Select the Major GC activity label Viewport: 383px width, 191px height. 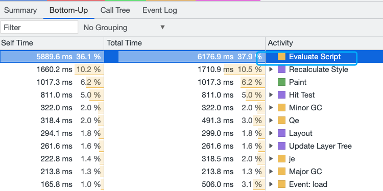pos(305,172)
